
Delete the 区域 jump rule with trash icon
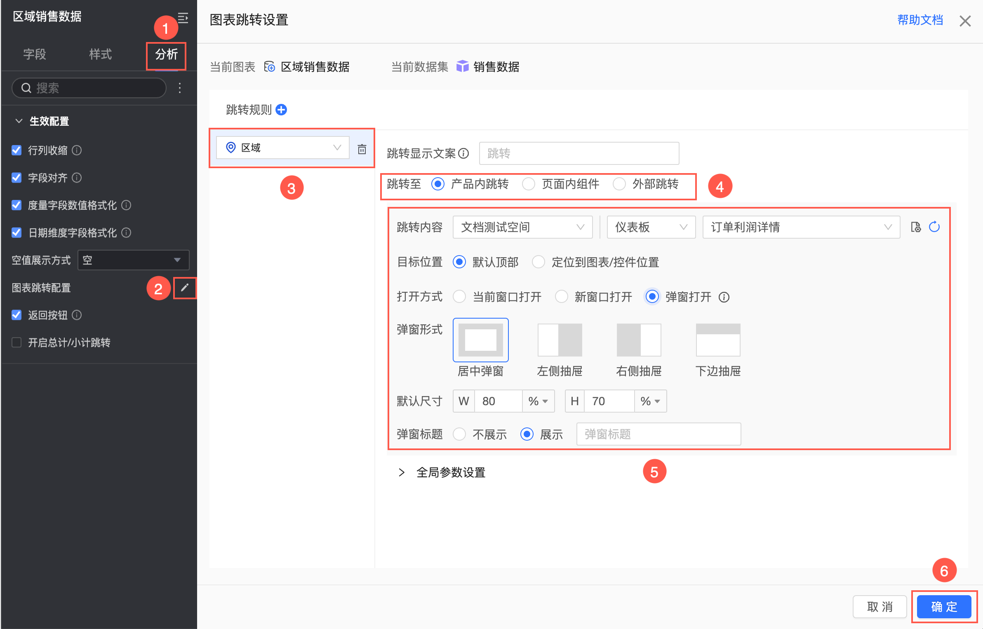tap(362, 149)
